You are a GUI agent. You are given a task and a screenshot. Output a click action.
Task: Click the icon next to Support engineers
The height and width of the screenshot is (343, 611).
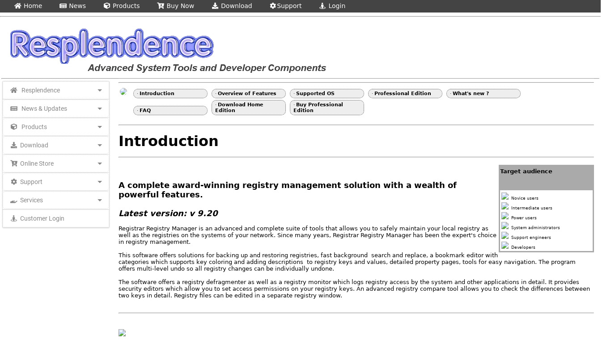point(505,236)
